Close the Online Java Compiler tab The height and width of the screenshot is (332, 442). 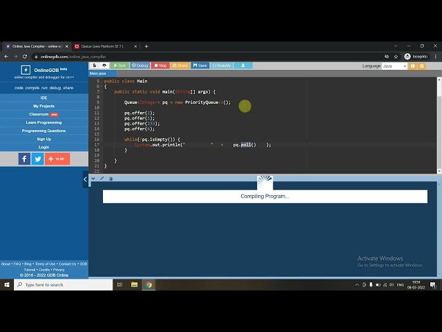tap(67, 46)
